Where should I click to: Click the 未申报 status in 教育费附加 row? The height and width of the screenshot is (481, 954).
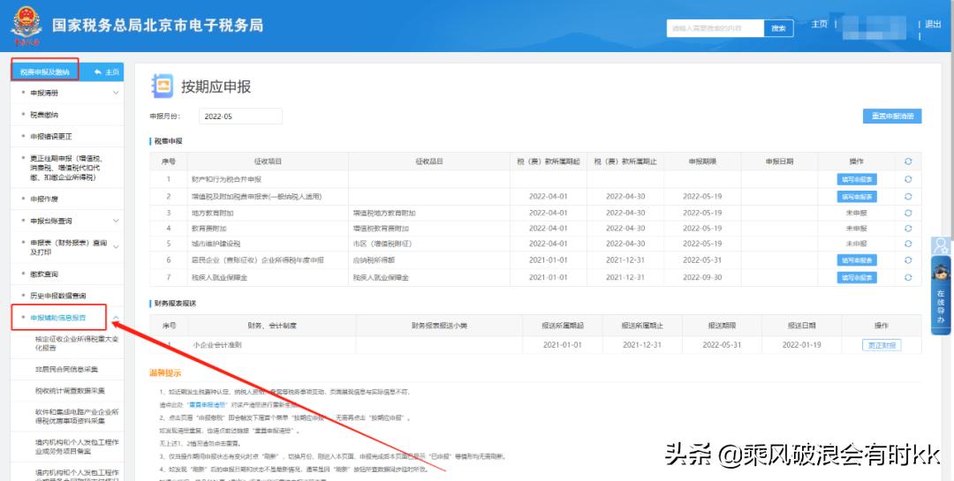856,228
